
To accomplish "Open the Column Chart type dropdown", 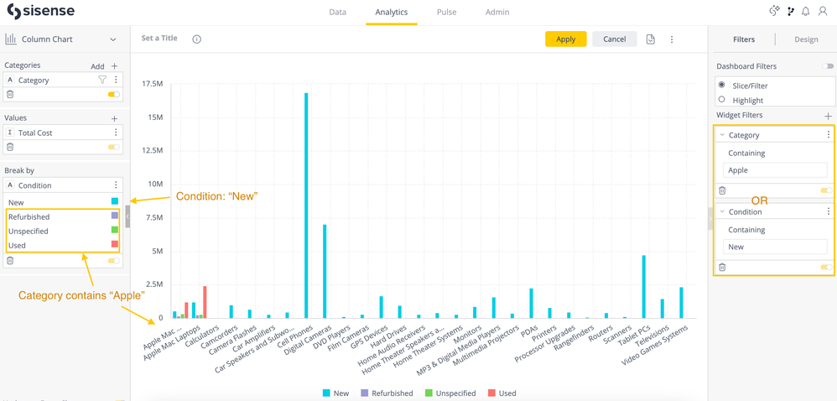I will [112, 39].
